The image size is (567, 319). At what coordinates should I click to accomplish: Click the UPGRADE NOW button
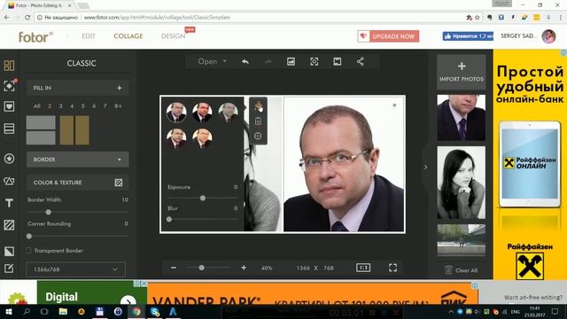point(388,36)
